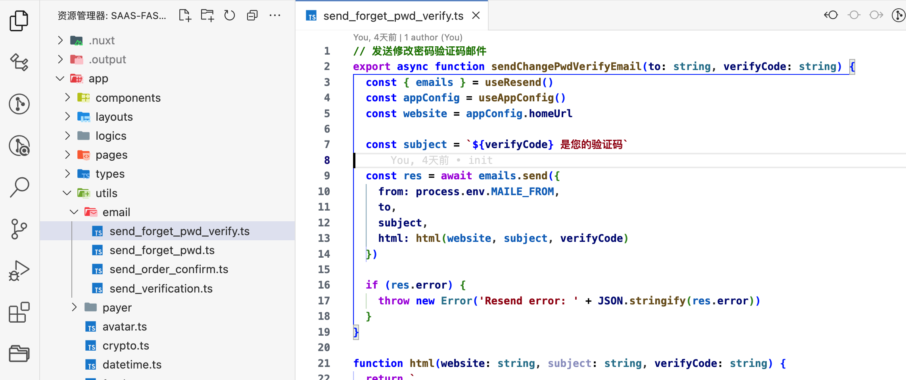Expand the layouts folder
Screen dimensions: 906x380
pyautogui.click(x=67, y=116)
